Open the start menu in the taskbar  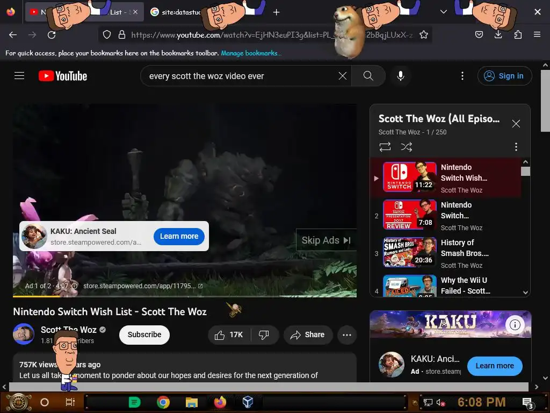18,402
